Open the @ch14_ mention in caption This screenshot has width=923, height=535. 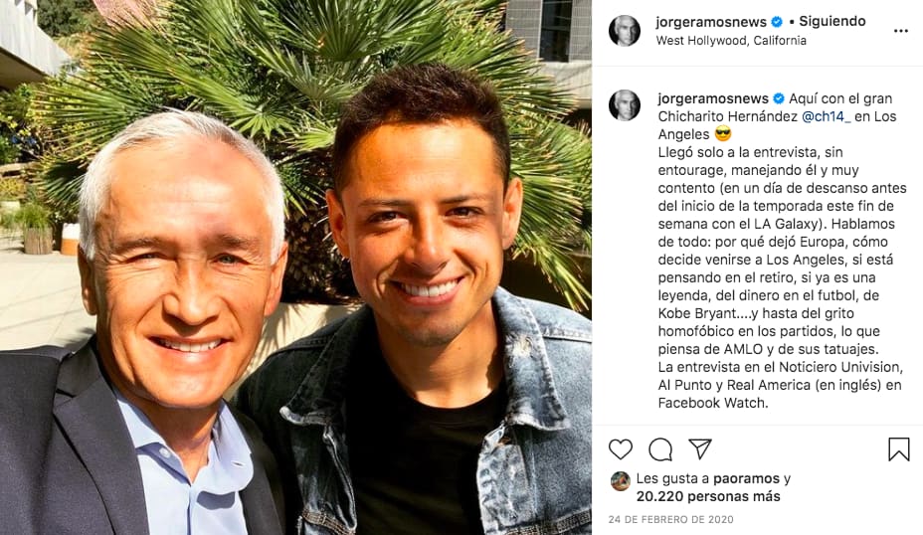[x=826, y=116]
